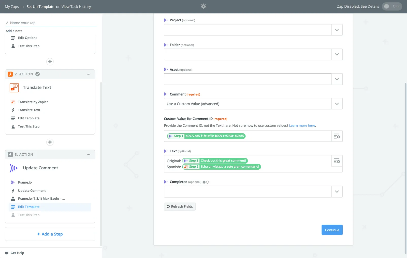Click the Frame.io logo beside Update Comment
This screenshot has width=407, height=258.
14,168
